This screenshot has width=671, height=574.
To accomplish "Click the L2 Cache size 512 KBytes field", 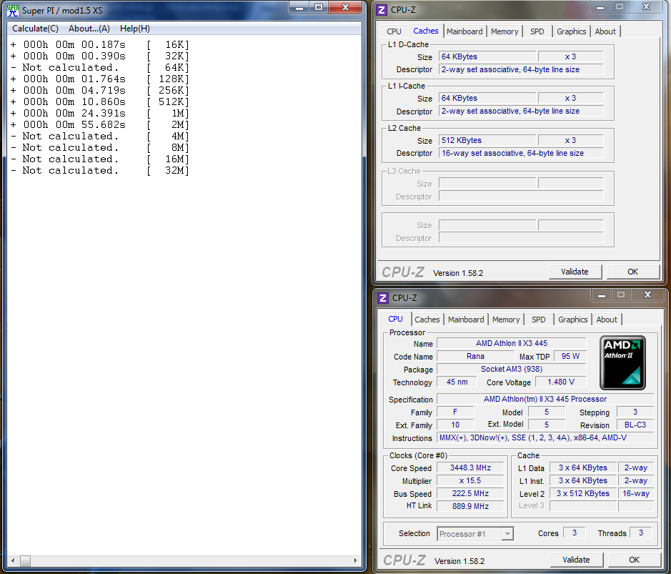I will [487, 140].
